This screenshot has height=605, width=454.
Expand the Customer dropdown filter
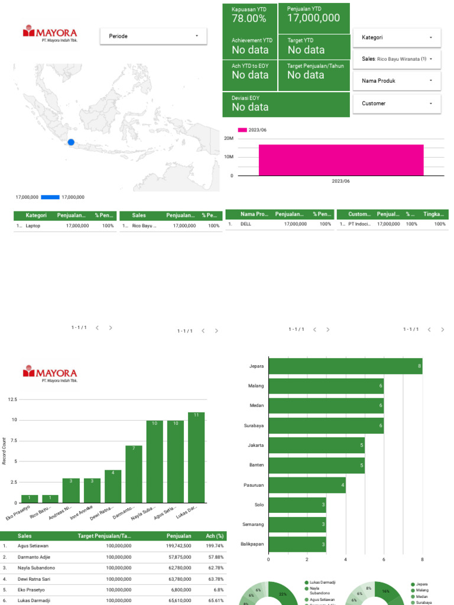[x=397, y=103]
